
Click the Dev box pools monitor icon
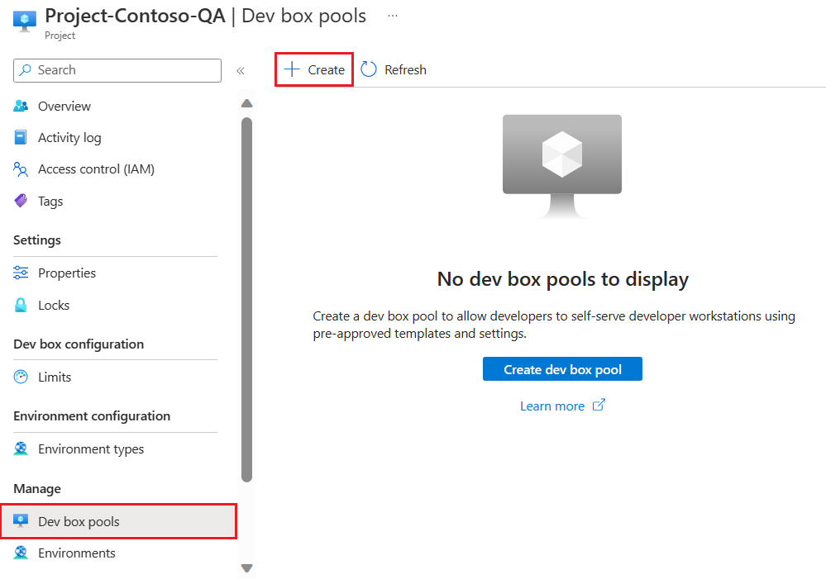[21, 521]
